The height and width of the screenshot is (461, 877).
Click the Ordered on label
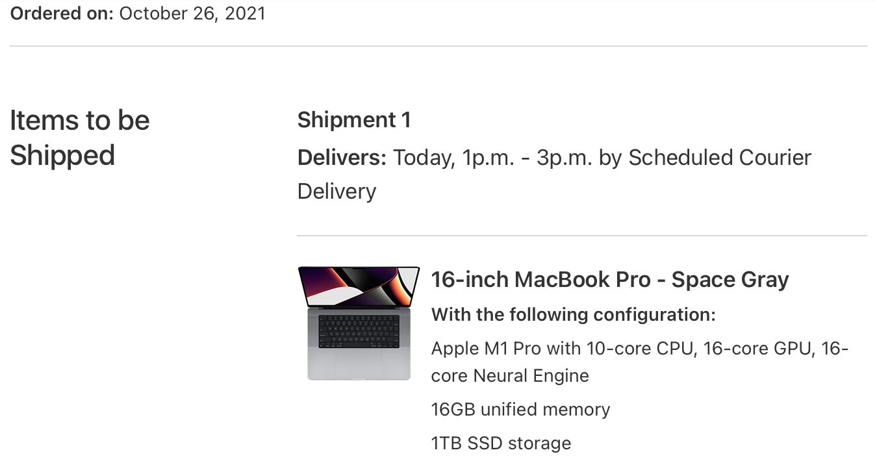pyautogui.click(x=62, y=14)
